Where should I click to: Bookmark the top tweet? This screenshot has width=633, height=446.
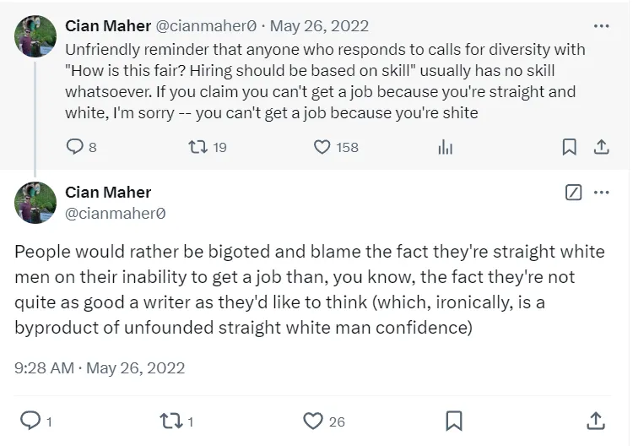pos(570,147)
